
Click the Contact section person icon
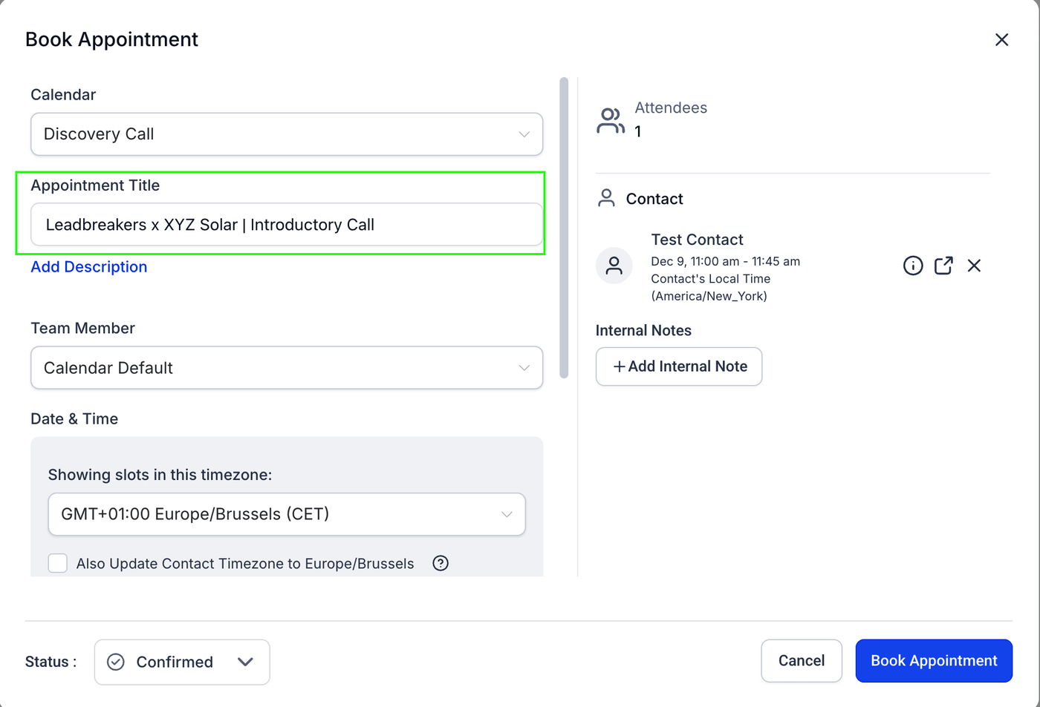tap(606, 198)
